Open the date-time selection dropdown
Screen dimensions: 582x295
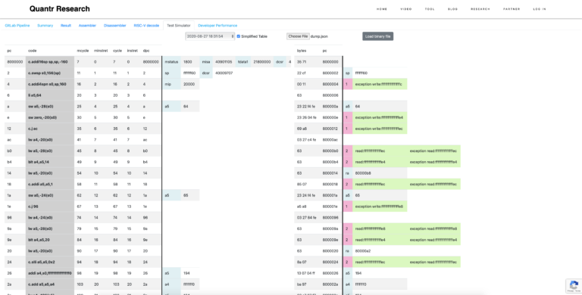(210, 36)
